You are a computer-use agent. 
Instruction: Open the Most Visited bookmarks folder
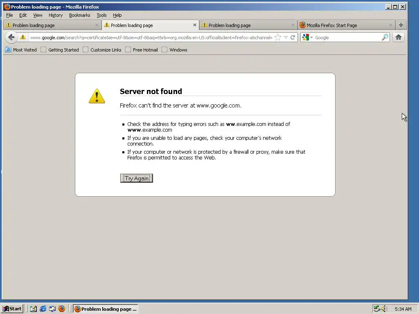coord(21,49)
